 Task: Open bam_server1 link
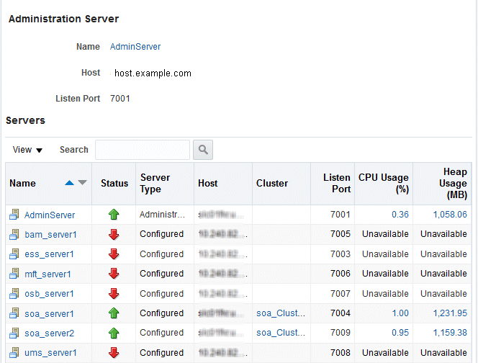(50, 235)
